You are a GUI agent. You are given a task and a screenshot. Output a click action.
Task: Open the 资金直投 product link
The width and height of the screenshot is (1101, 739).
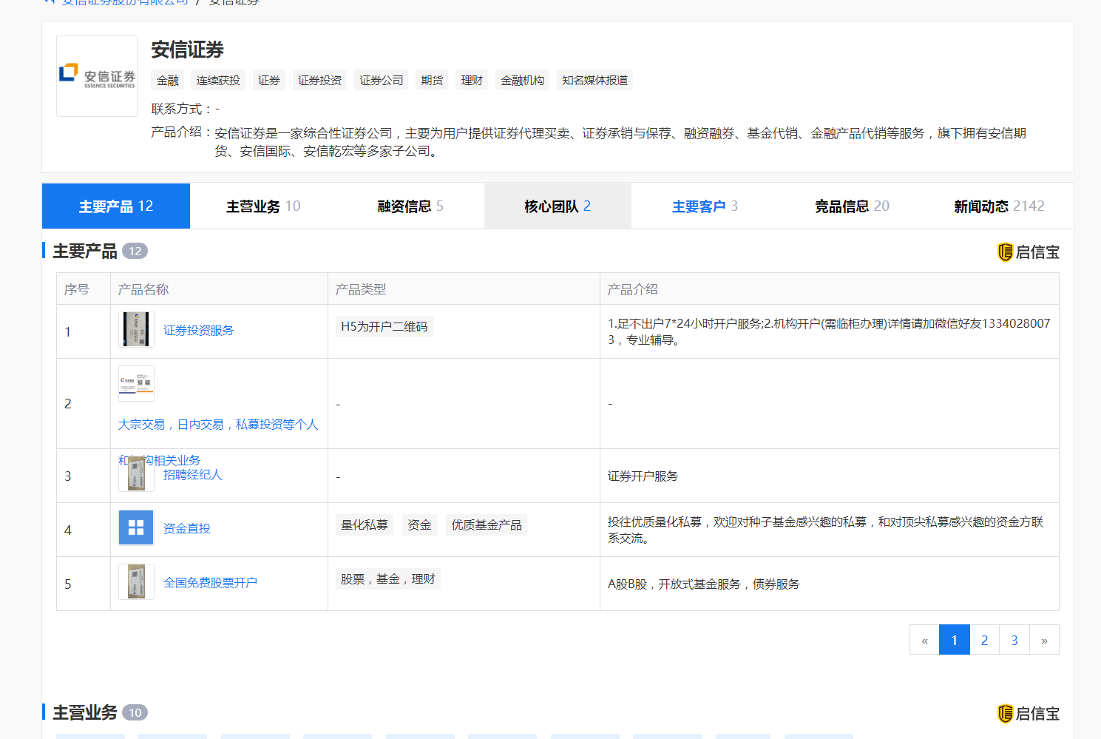(187, 528)
